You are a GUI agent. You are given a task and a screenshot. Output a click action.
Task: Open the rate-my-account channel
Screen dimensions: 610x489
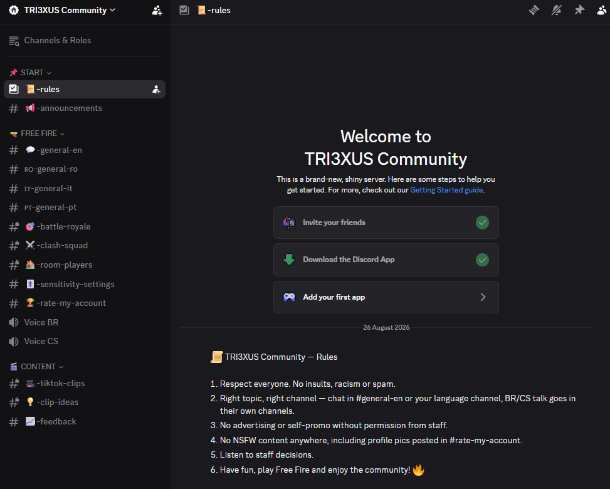click(x=85, y=303)
